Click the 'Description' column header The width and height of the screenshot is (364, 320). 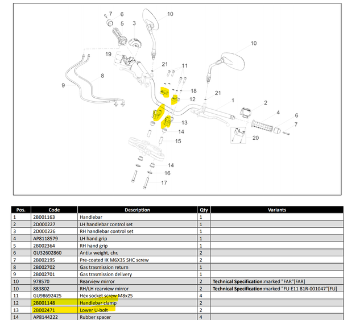pos(137,210)
